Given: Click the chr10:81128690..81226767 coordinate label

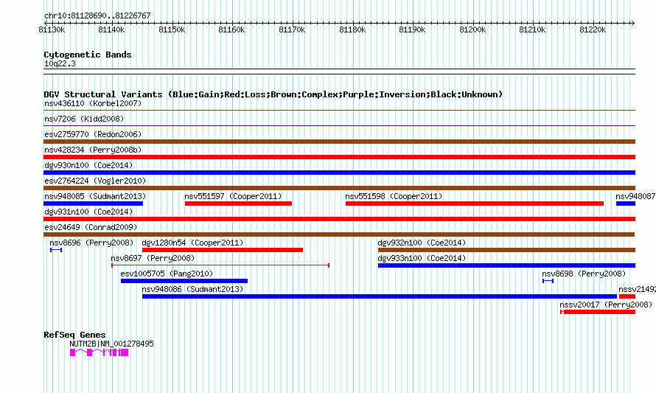Looking at the screenshot, I should pyautogui.click(x=97, y=15).
